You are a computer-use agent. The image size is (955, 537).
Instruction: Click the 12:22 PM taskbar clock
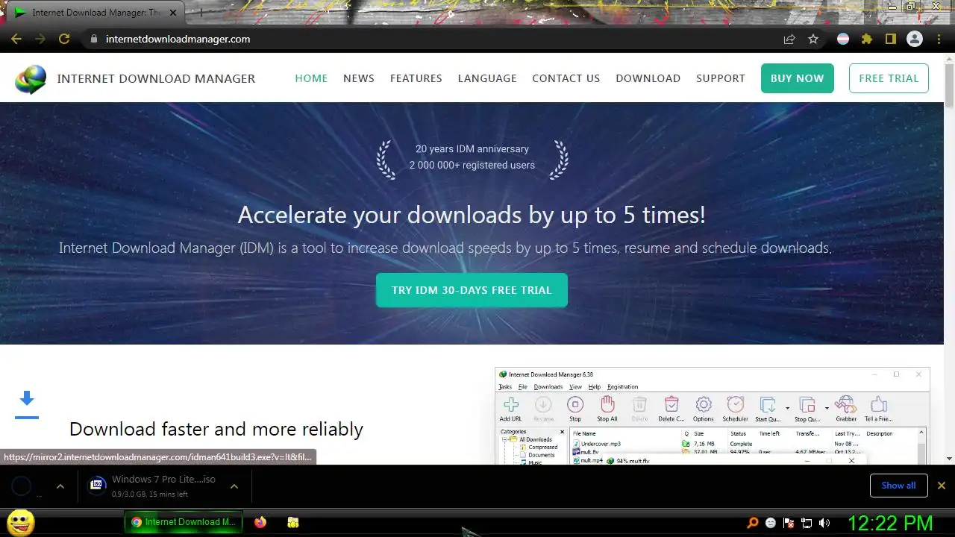click(x=890, y=522)
